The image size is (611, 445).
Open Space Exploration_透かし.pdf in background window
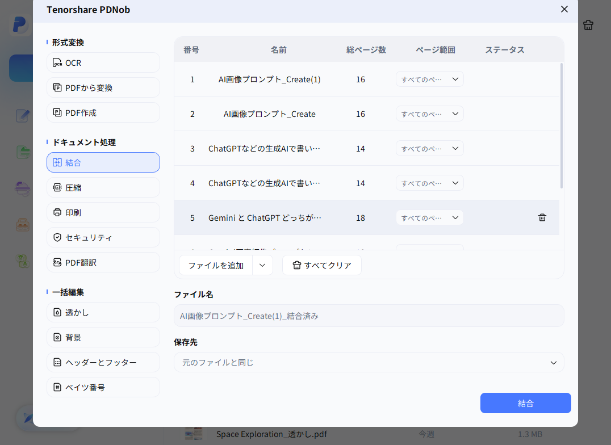[x=271, y=434]
